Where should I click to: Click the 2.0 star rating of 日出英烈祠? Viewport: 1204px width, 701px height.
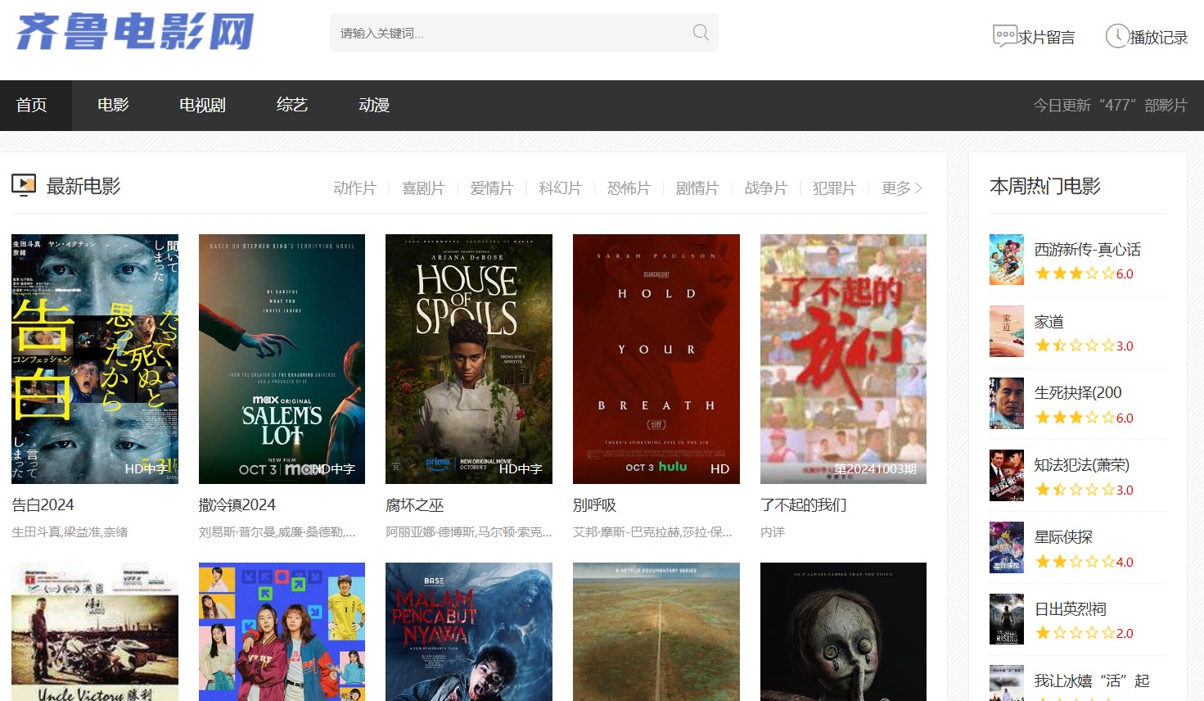tap(1084, 633)
